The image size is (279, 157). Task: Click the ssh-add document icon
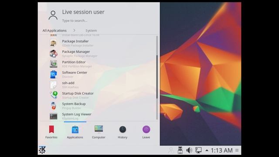[x=53, y=85]
